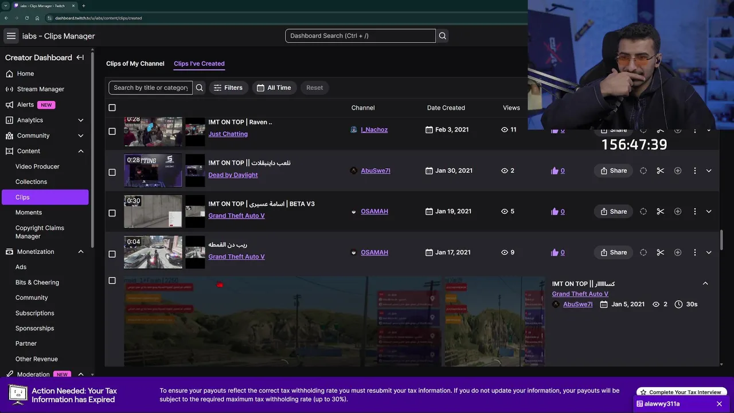This screenshot has height=413, width=734.
Task: Open Collections under Content
Action: coord(31,181)
